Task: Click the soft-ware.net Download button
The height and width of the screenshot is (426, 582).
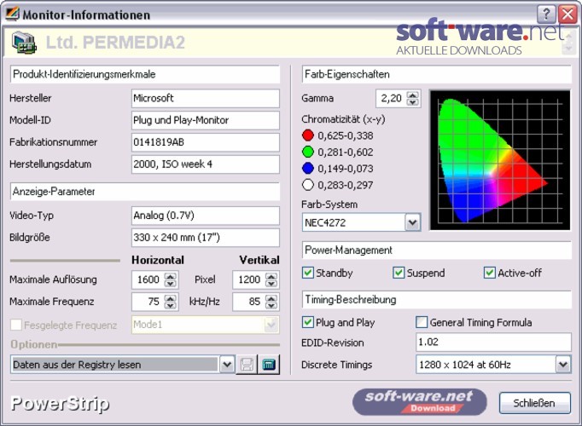Action: pos(419,402)
